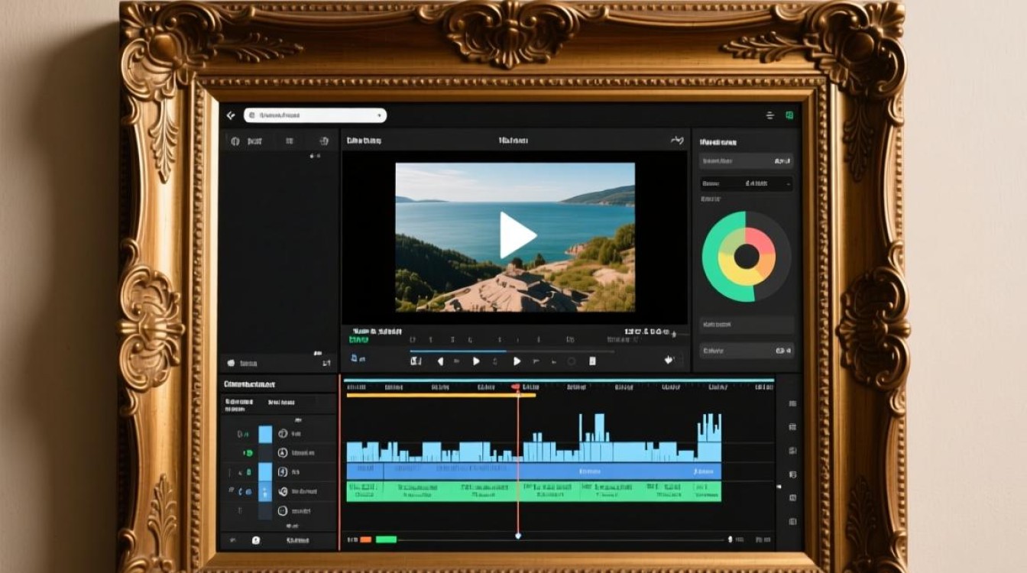Click the circle icon on the first track row
Viewport: 1027px width, 573px height.
tap(283, 433)
